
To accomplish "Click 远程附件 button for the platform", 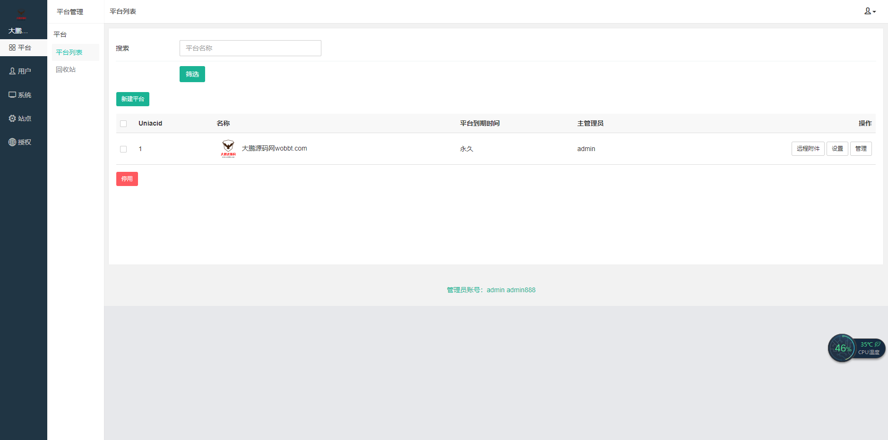I will 808,149.
